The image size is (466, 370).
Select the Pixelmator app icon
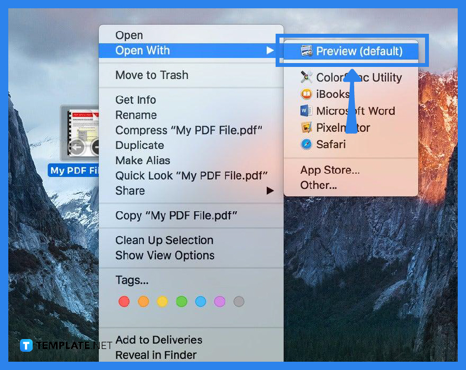306,127
